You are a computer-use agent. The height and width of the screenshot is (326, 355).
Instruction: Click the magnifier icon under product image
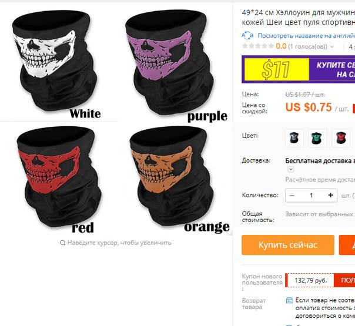[x=62, y=243]
